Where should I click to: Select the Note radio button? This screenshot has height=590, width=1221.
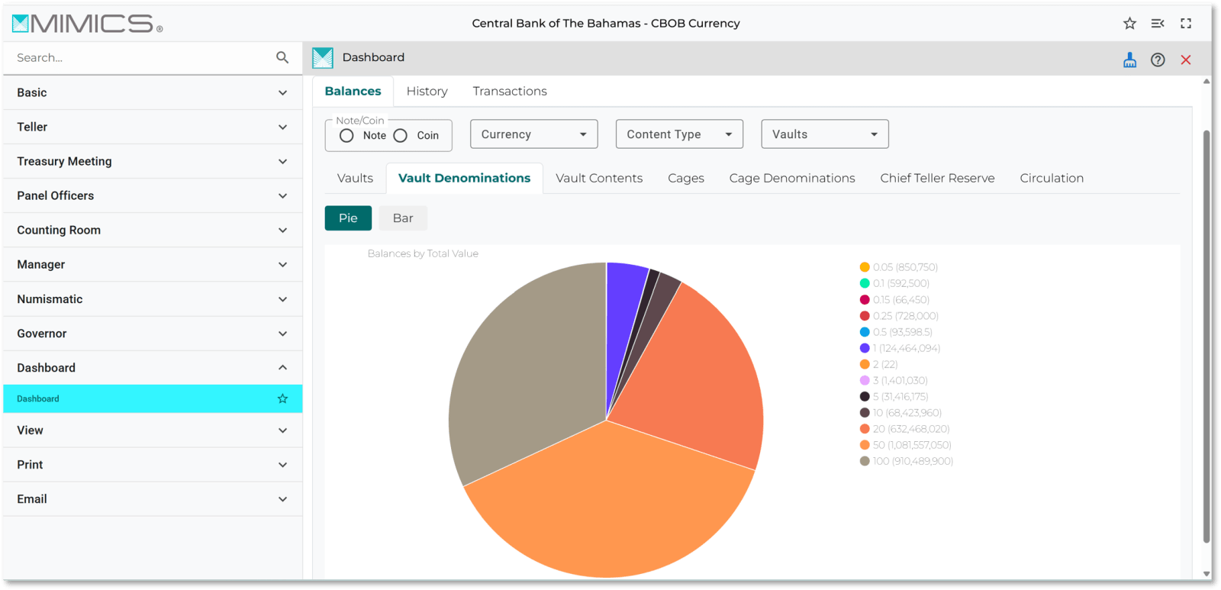(x=346, y=135)
